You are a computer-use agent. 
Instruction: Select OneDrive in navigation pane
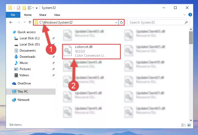tap(24, 83)
